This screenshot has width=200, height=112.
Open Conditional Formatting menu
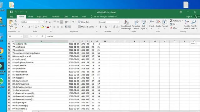pos(126,25)
